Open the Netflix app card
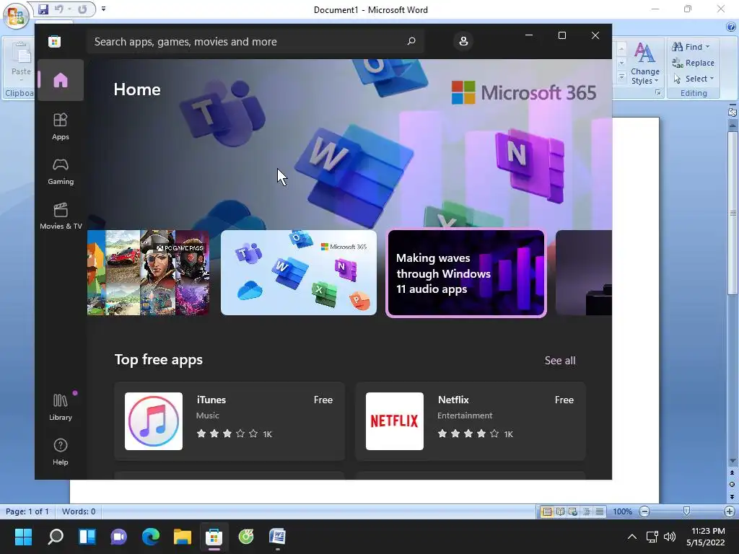 tap(471, 421)
